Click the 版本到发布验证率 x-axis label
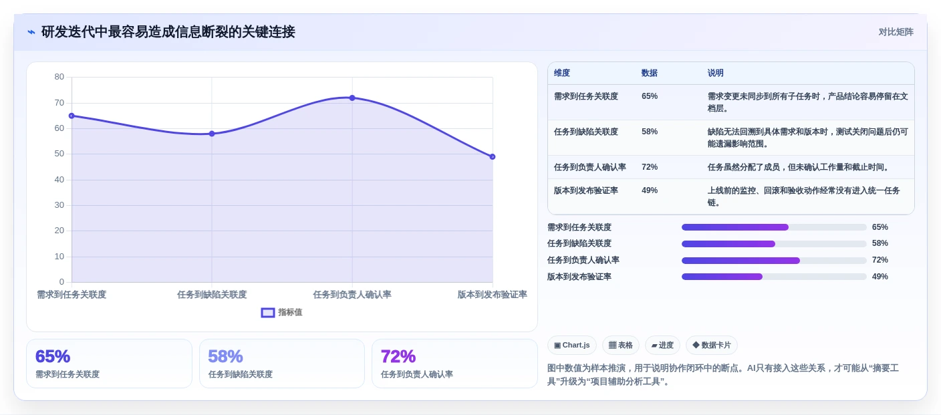 (x=493, y=294)
